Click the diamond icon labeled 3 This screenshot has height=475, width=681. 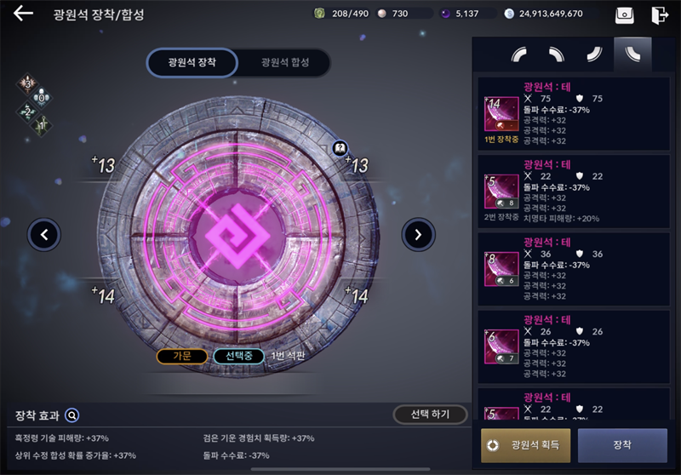28,83
